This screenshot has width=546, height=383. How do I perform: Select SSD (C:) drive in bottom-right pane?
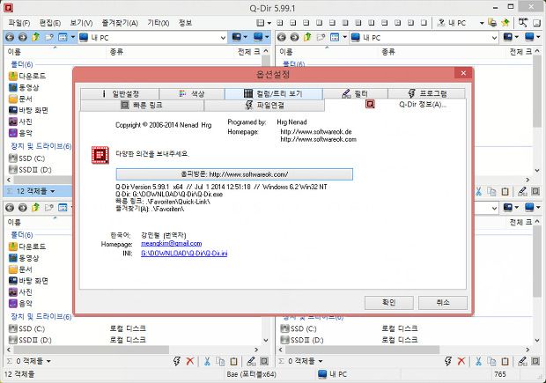coord(299,328)
